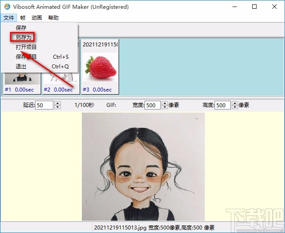This screenshot has height=233, width=285.
Task: Click the Vibosoft app icon in title bar
Action: point(7,7)
